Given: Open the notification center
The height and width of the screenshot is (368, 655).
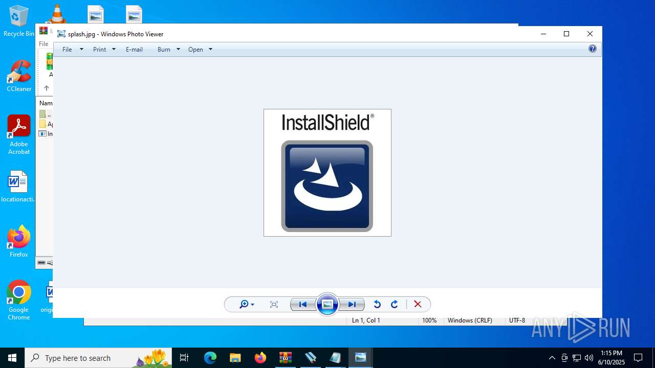Looking at the screenshot, I should [x=638, y=358].
